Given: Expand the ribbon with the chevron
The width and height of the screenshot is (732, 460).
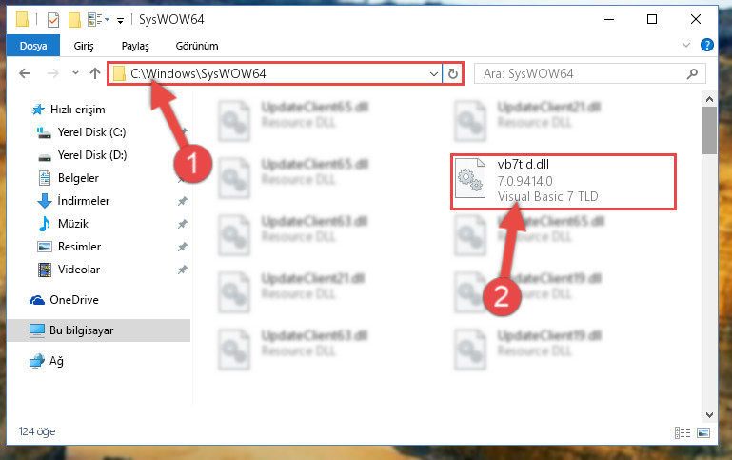Looking at the screenshot, I should pyautogui.click(x=685, y=45).
